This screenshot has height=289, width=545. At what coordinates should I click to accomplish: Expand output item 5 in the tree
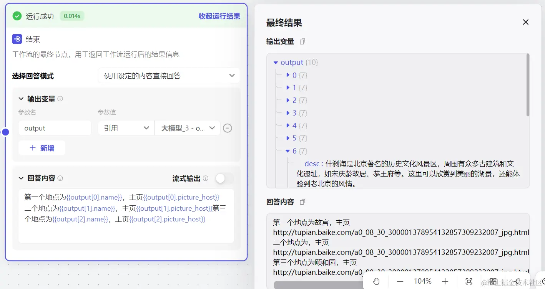(x=288, y=138)
